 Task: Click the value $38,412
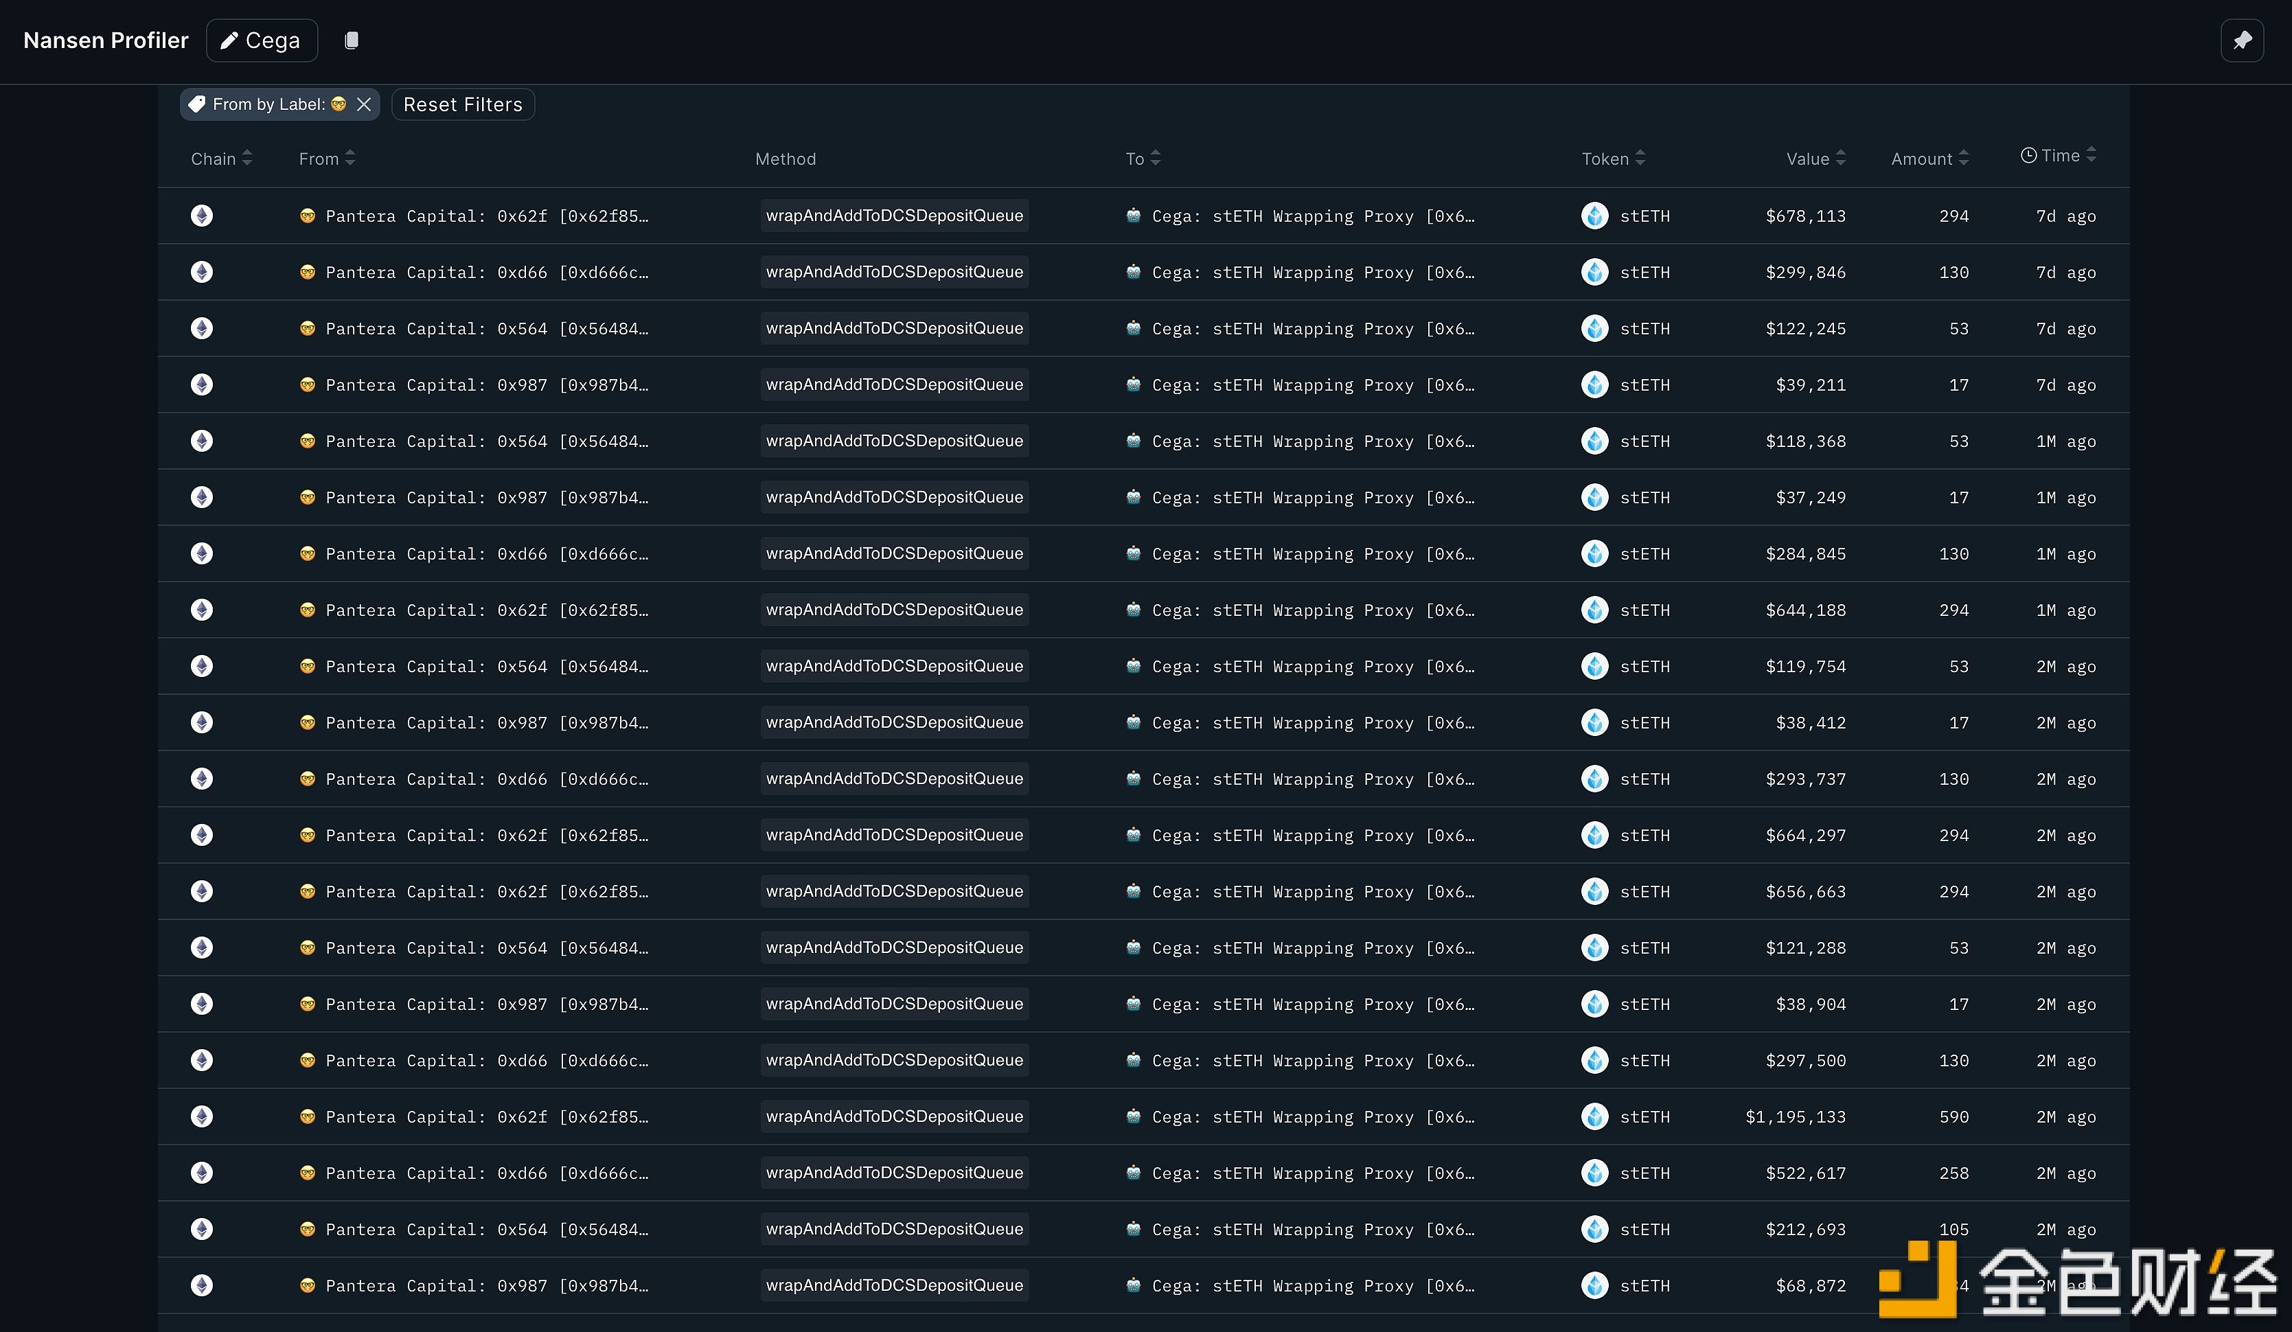point(1811,724)
